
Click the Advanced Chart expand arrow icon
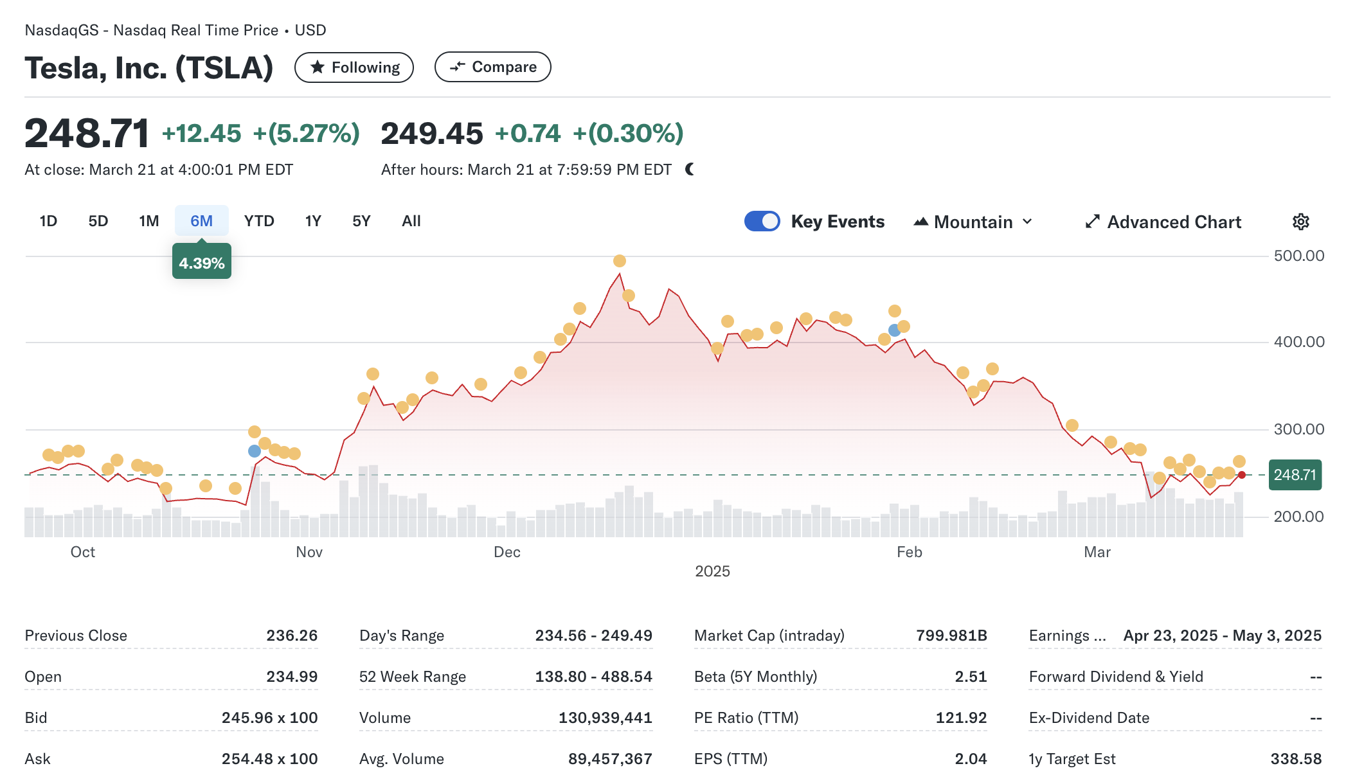(1092, 222)
